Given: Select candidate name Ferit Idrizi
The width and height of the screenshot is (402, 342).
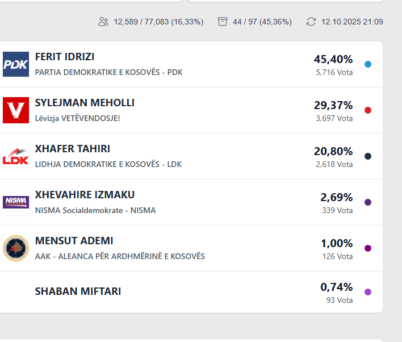Looking at the screenshot, I should 65,57.
